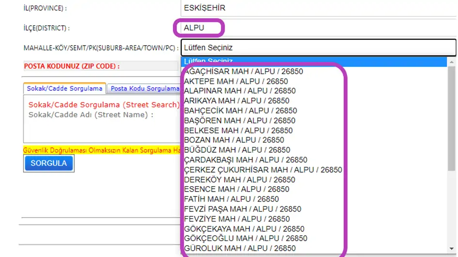Pick GÖKÇEKAYA MAH from the list

244,229
